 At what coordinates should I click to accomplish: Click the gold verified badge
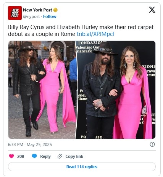(55, 10)
